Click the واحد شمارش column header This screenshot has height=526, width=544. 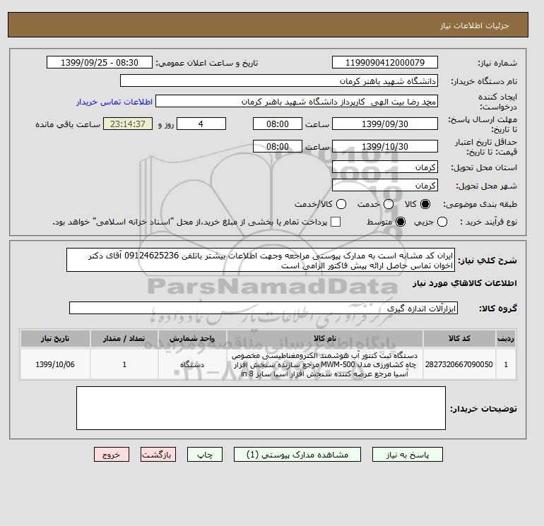(x=192, y=339)
